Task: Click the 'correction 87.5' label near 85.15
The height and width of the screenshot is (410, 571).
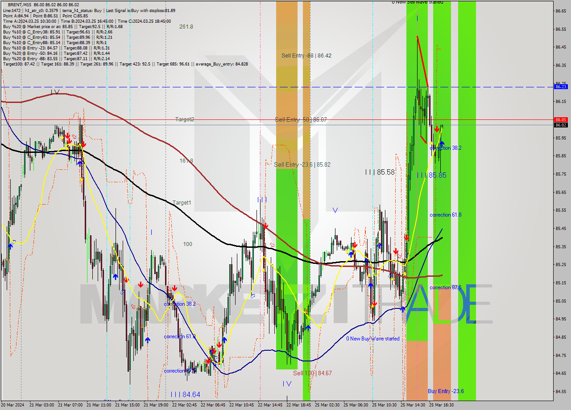Action: tap(445, 288)
